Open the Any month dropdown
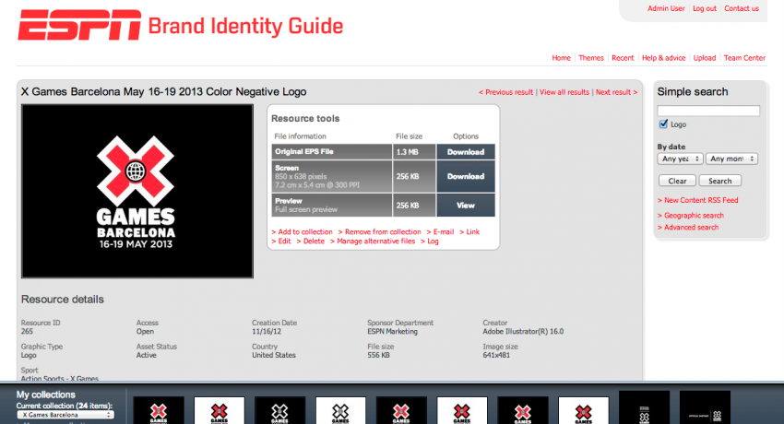 pos(731,159)
